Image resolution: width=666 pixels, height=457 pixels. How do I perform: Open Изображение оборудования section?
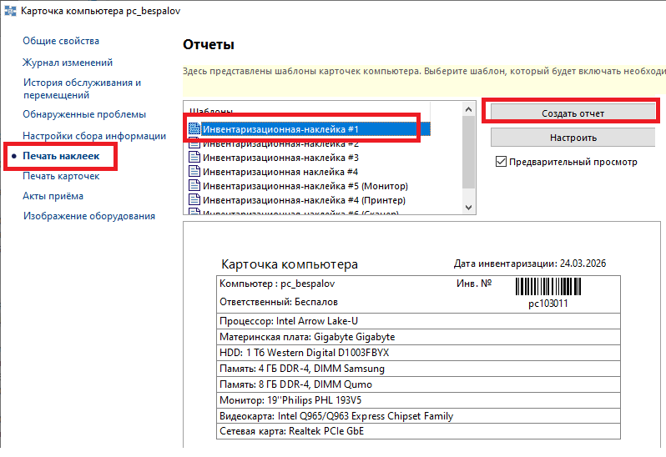88,216
